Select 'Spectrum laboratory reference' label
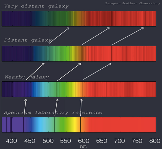162x149 pixels. coord(53,113)
